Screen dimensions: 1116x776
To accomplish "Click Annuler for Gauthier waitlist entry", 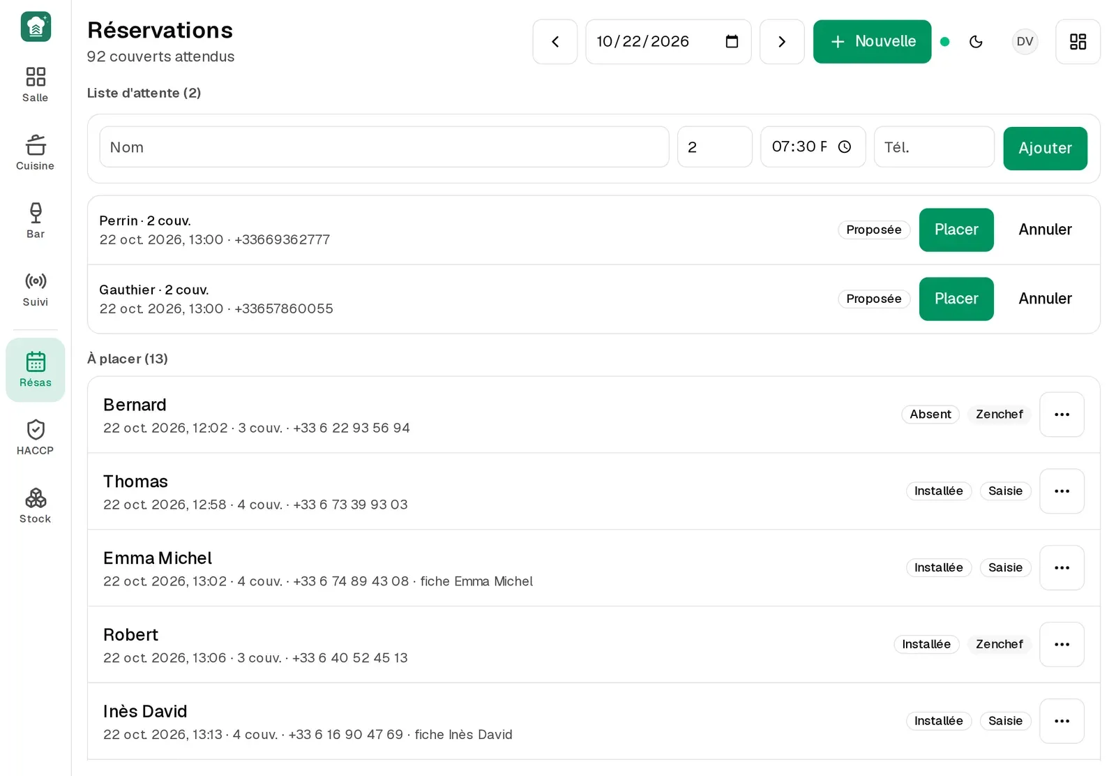I will pyautogui.click(x=1045, y=299).
